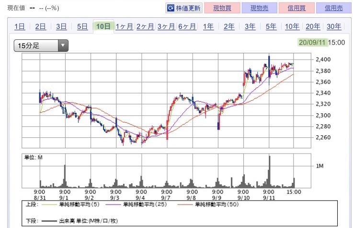Switch chart to 2ヶ月 range
This screenshot has height=228, width=355.
(x=145, y=26)
